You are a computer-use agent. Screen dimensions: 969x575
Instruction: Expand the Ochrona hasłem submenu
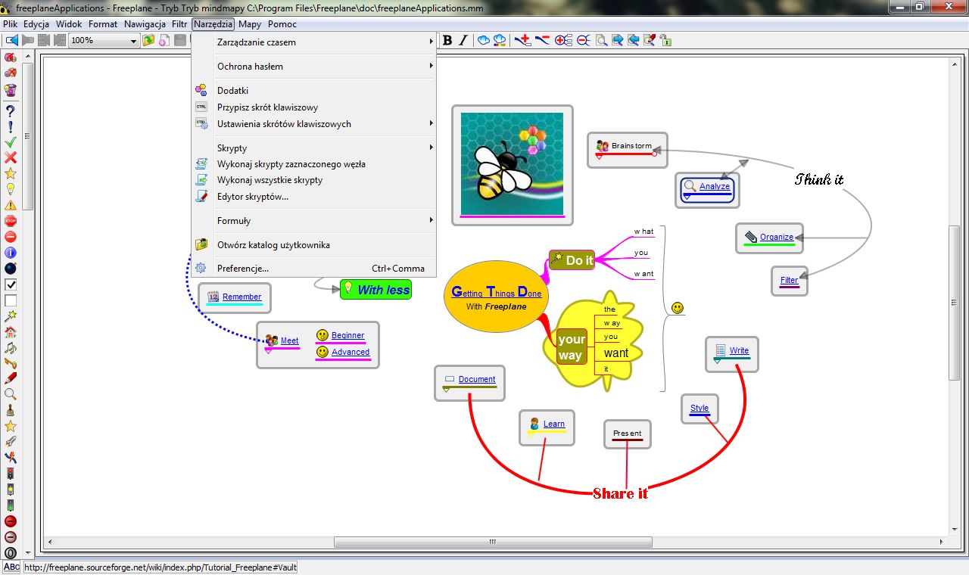pos(314,67)
